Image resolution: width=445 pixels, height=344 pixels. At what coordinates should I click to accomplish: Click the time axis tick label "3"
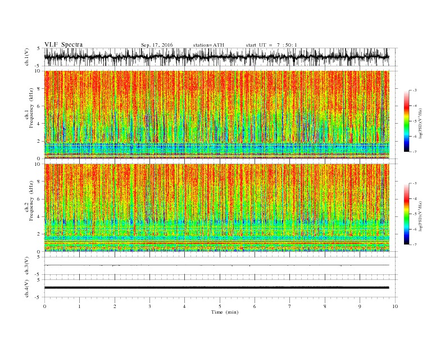point(149,306)
